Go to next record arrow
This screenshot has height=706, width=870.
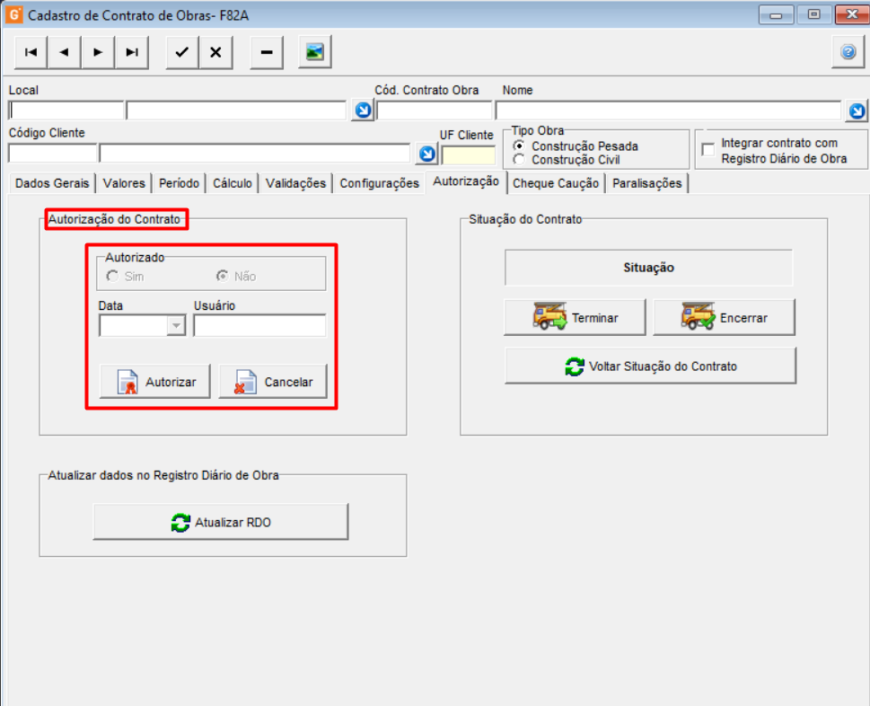(98, 52)
